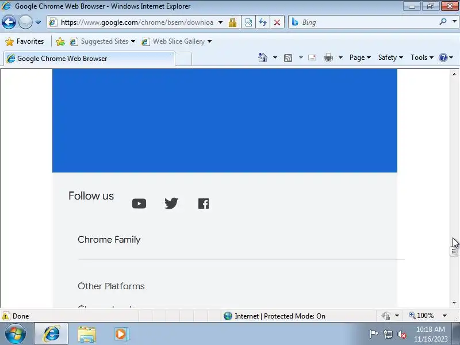The height and width of the screenshot is (345, 460).
Task: Open the zoom level 100% button
Action: 421,316
